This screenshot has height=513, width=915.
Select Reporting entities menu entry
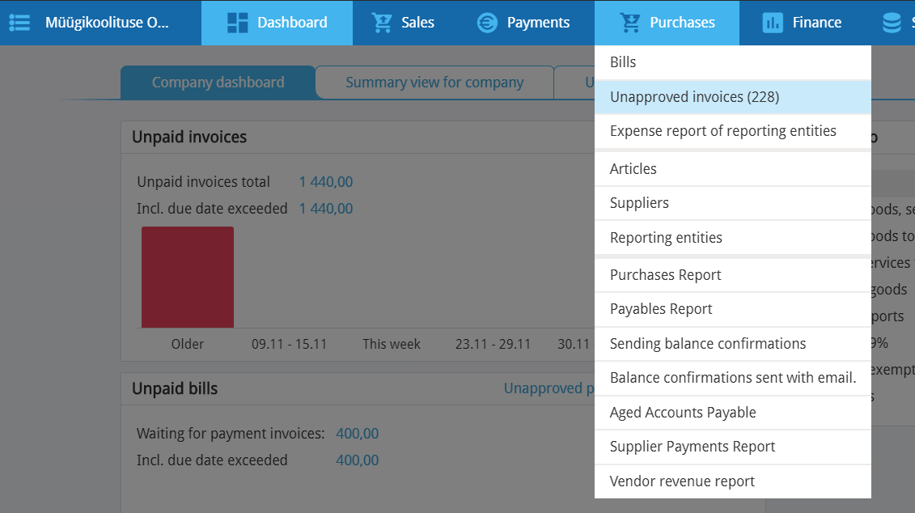(x=733, y=238)
